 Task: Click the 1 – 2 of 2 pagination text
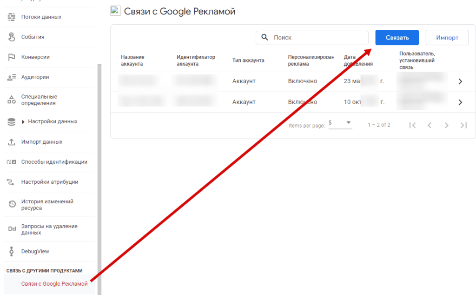point(379,125)
